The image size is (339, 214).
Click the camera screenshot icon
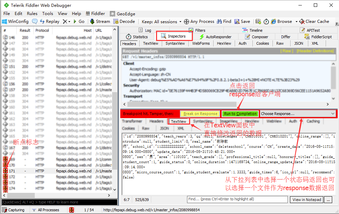click(258, 22)
